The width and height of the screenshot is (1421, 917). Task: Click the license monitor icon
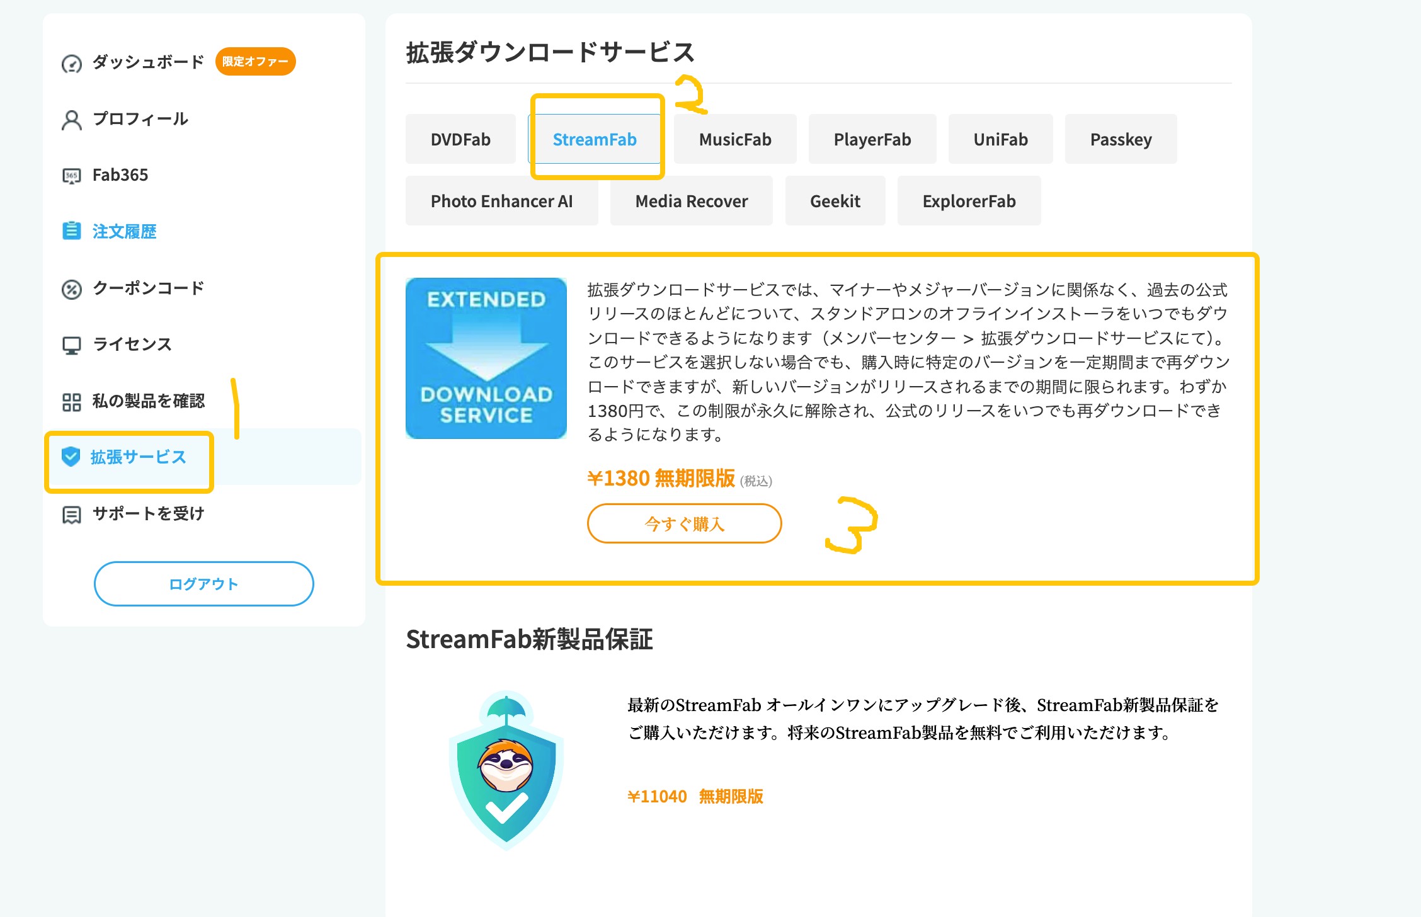coord(72,345)
